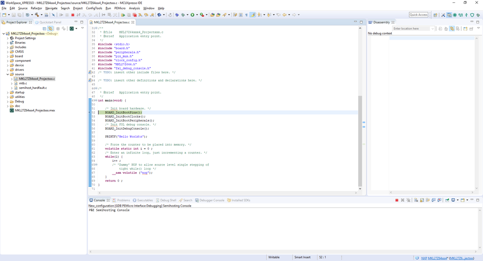Click the Writable status bar entry
This screenshot has height=261, width=483.
pos(274,257)
